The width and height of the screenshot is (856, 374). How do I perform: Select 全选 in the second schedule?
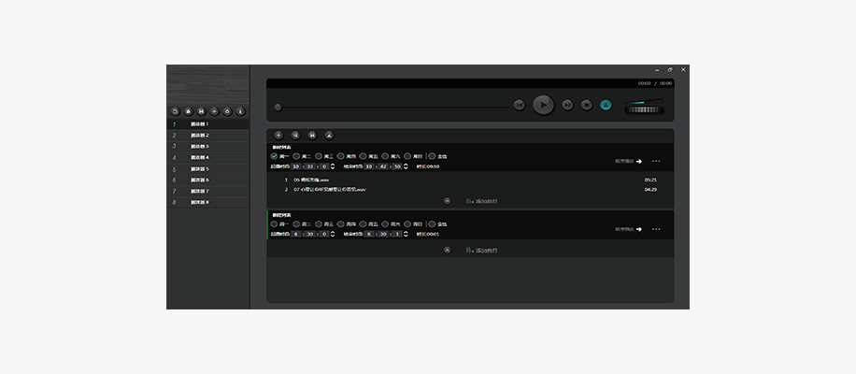433,224
